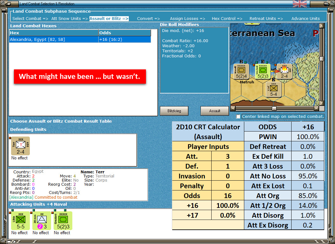
Task: Click the 'Matruh' label on map
Action: click(247, 82)
